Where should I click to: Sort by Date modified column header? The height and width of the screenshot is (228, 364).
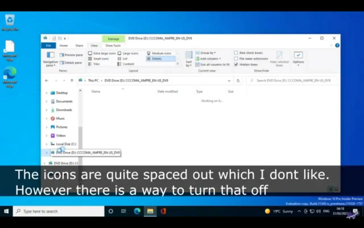tap(167, 91)
